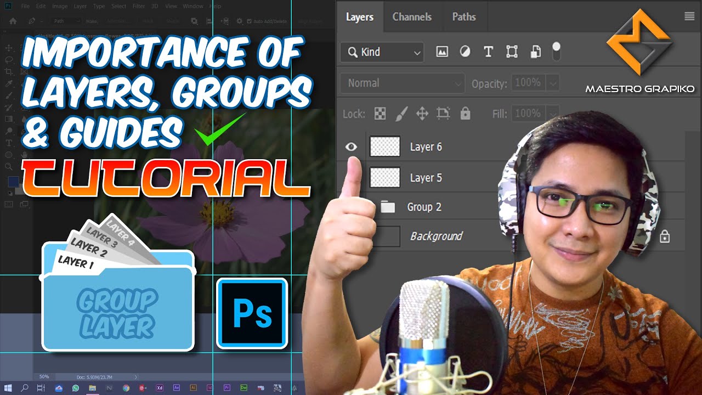Click the Background layer's lock icon
This screenshot has height=395, width=702.
click(x=665, y=236)
